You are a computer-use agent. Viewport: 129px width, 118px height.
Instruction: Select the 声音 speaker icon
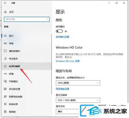5,43
